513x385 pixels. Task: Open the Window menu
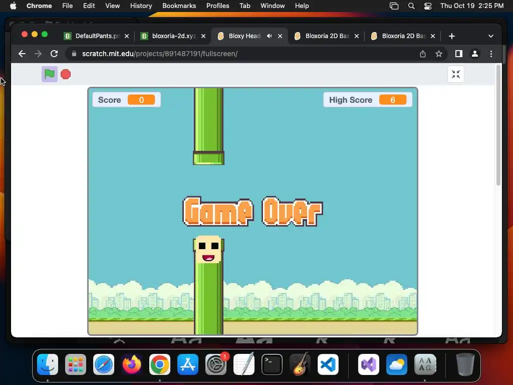(273, 6)
